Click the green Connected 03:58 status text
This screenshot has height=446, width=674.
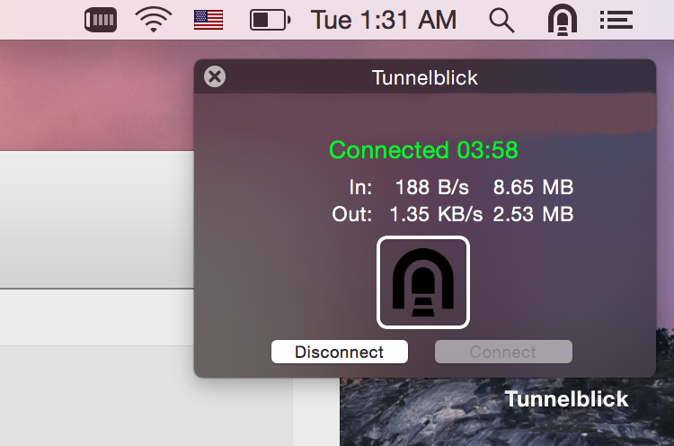(x=423, y=149)
